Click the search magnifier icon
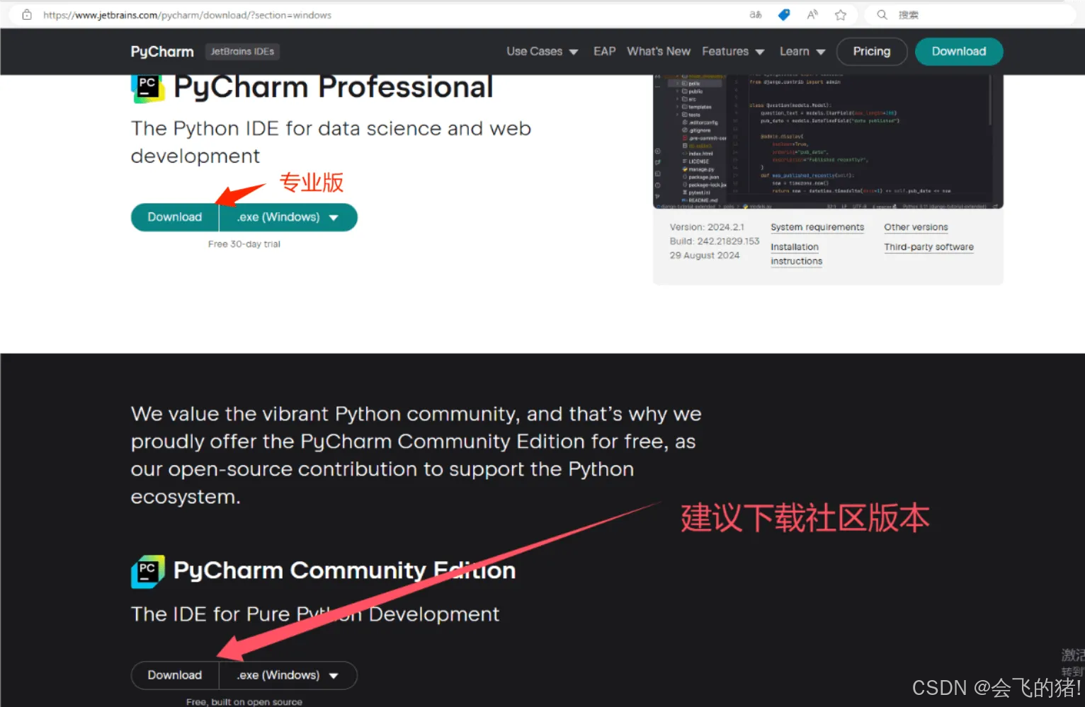The height and width of the screenshot is (707, 1085). click(882, 15)
